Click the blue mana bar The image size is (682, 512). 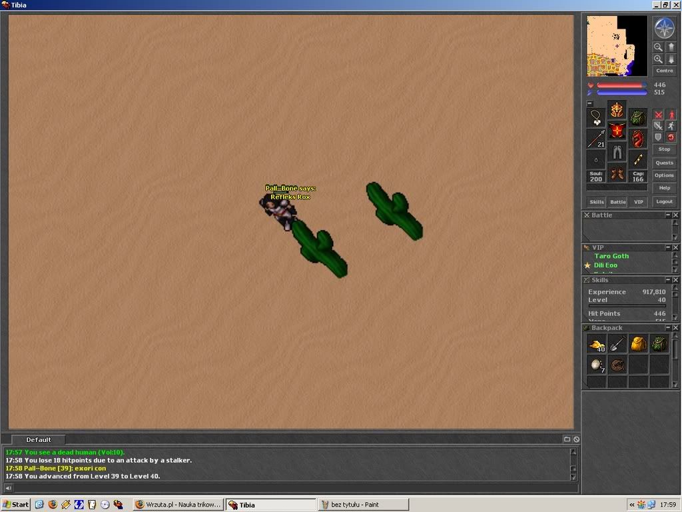coord(621,93)
